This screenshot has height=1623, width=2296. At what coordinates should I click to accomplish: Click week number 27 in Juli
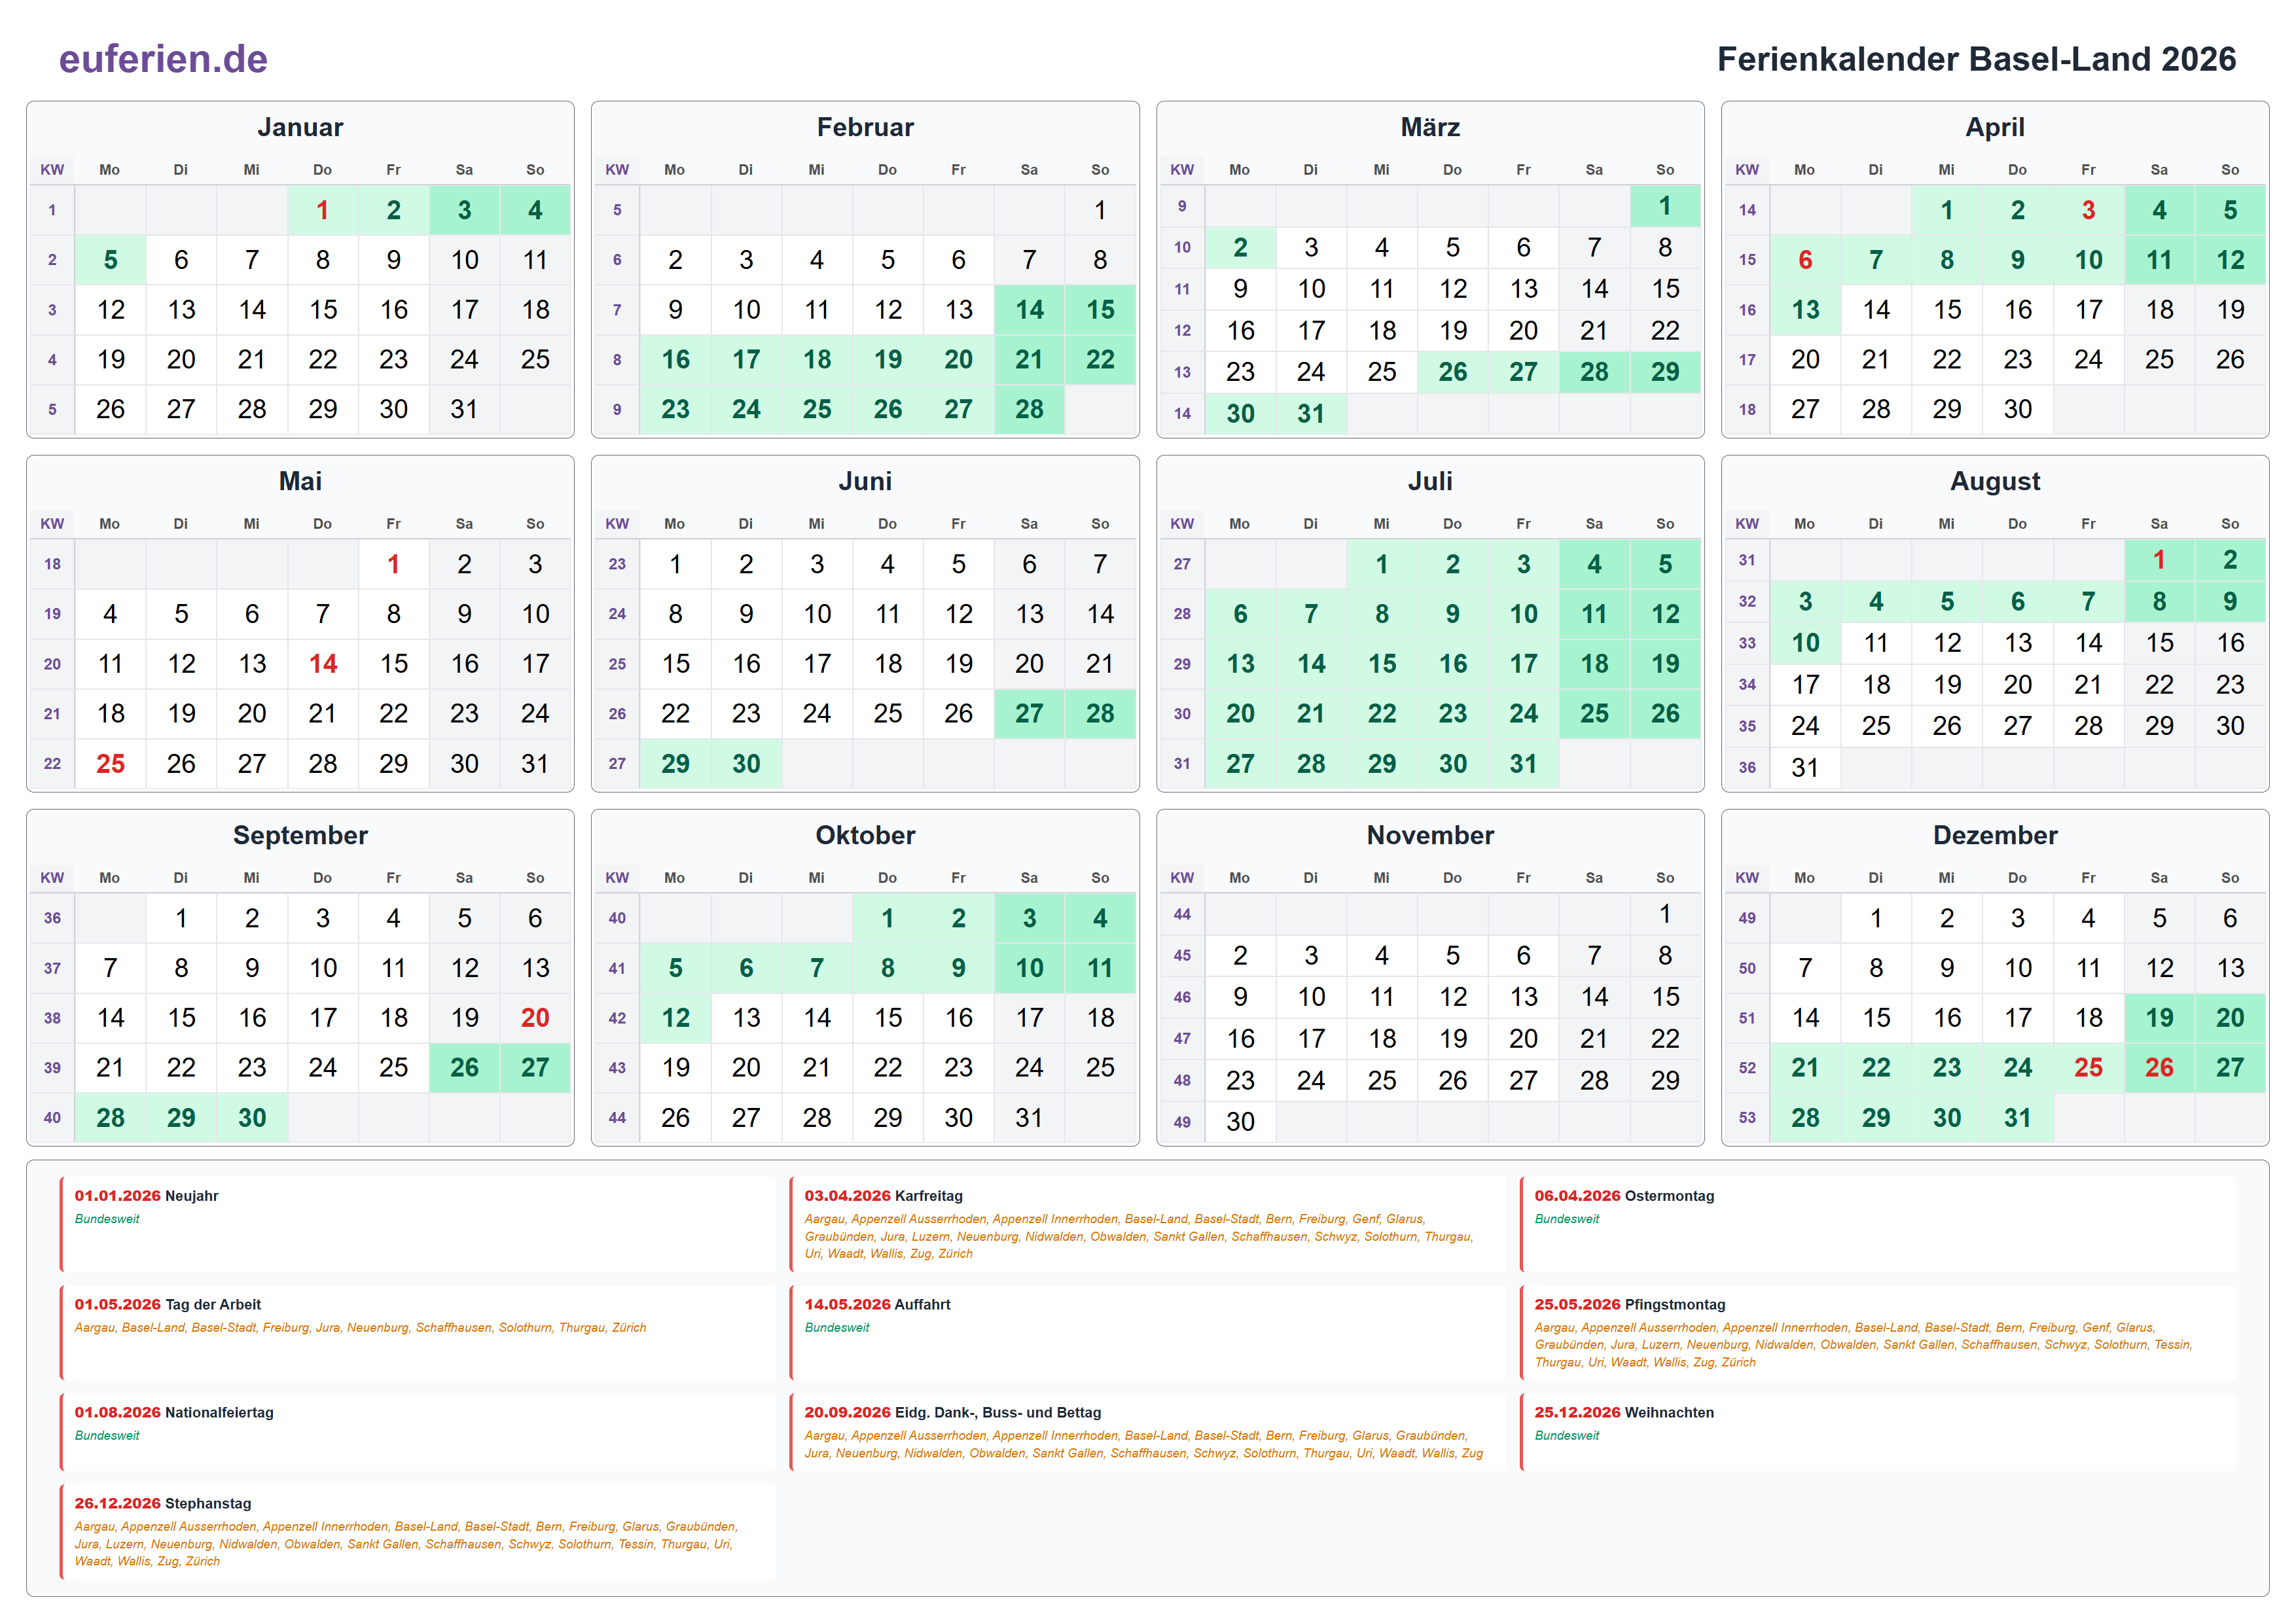(1182, 564)
